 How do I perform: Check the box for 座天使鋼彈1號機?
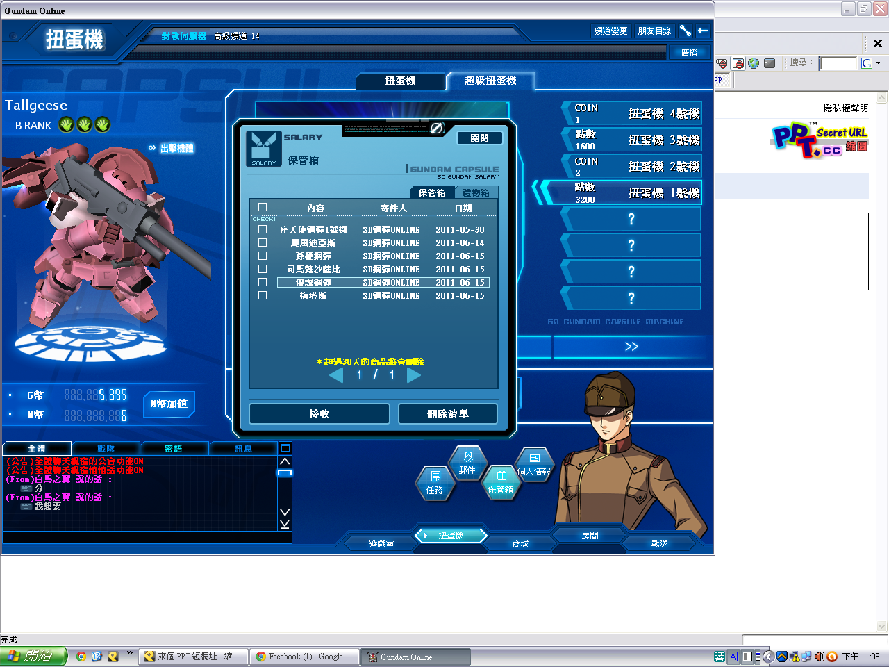click(263, 229)
